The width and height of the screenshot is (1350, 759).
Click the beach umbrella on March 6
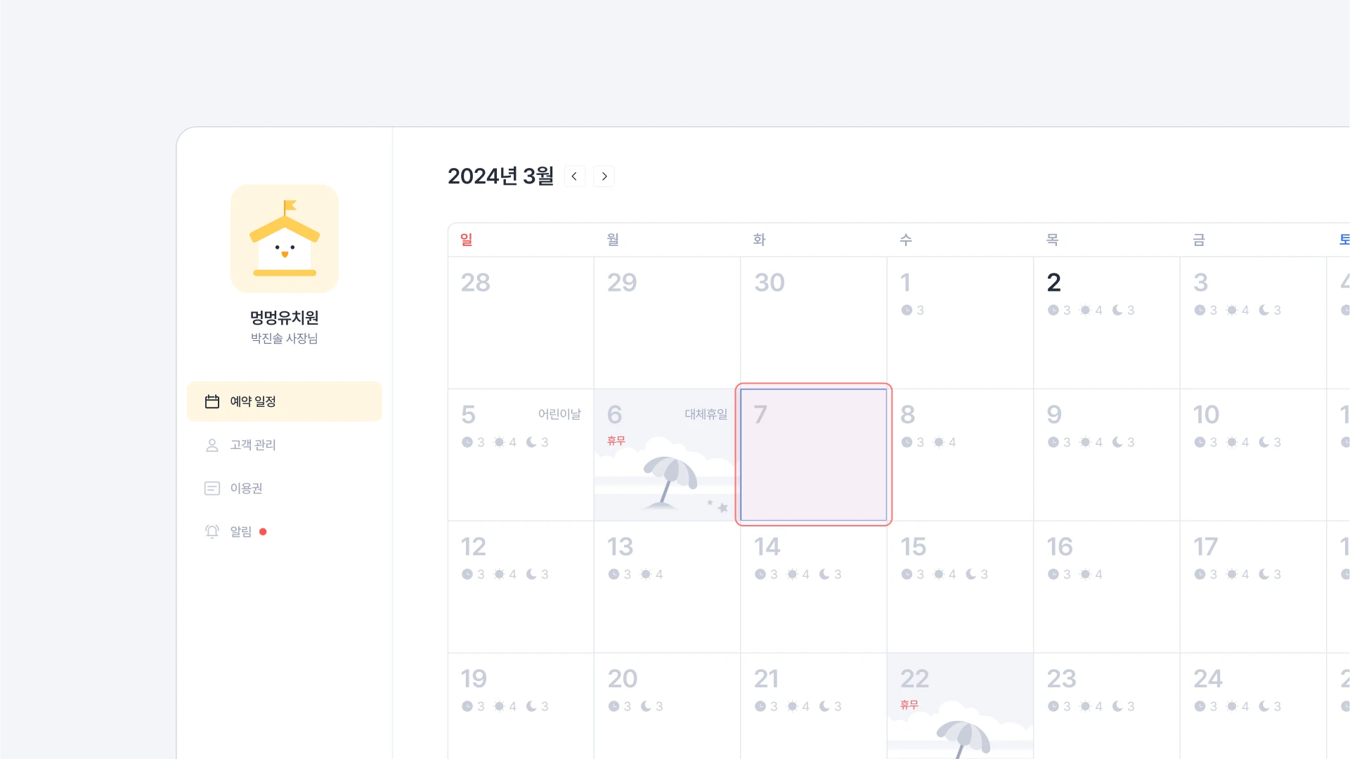tap(669, 479)
